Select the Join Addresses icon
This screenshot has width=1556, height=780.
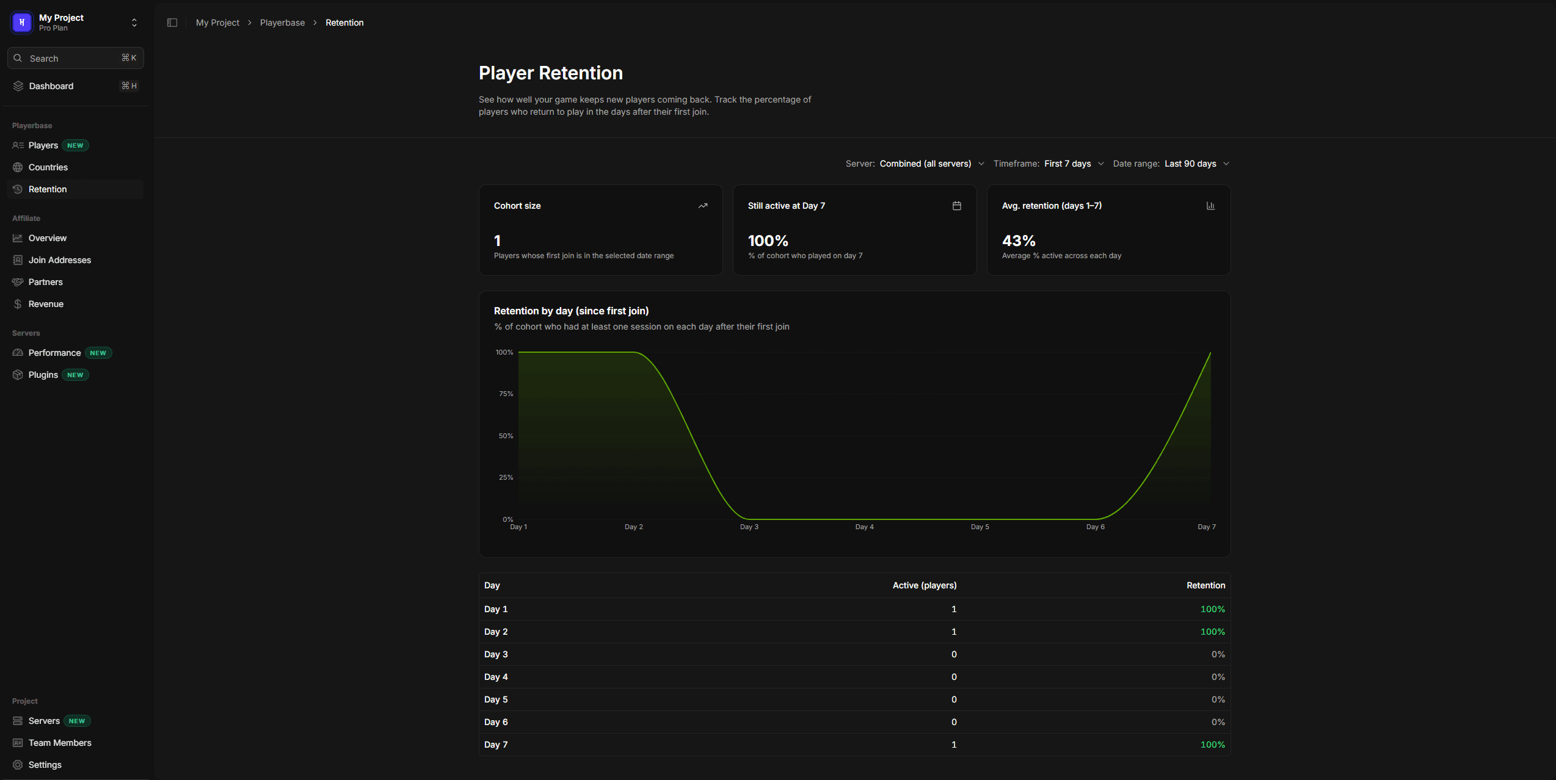(18, 260)
